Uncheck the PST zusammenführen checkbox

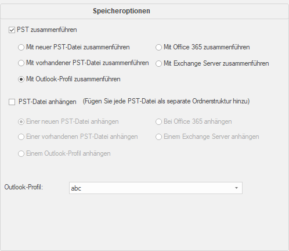12,30
